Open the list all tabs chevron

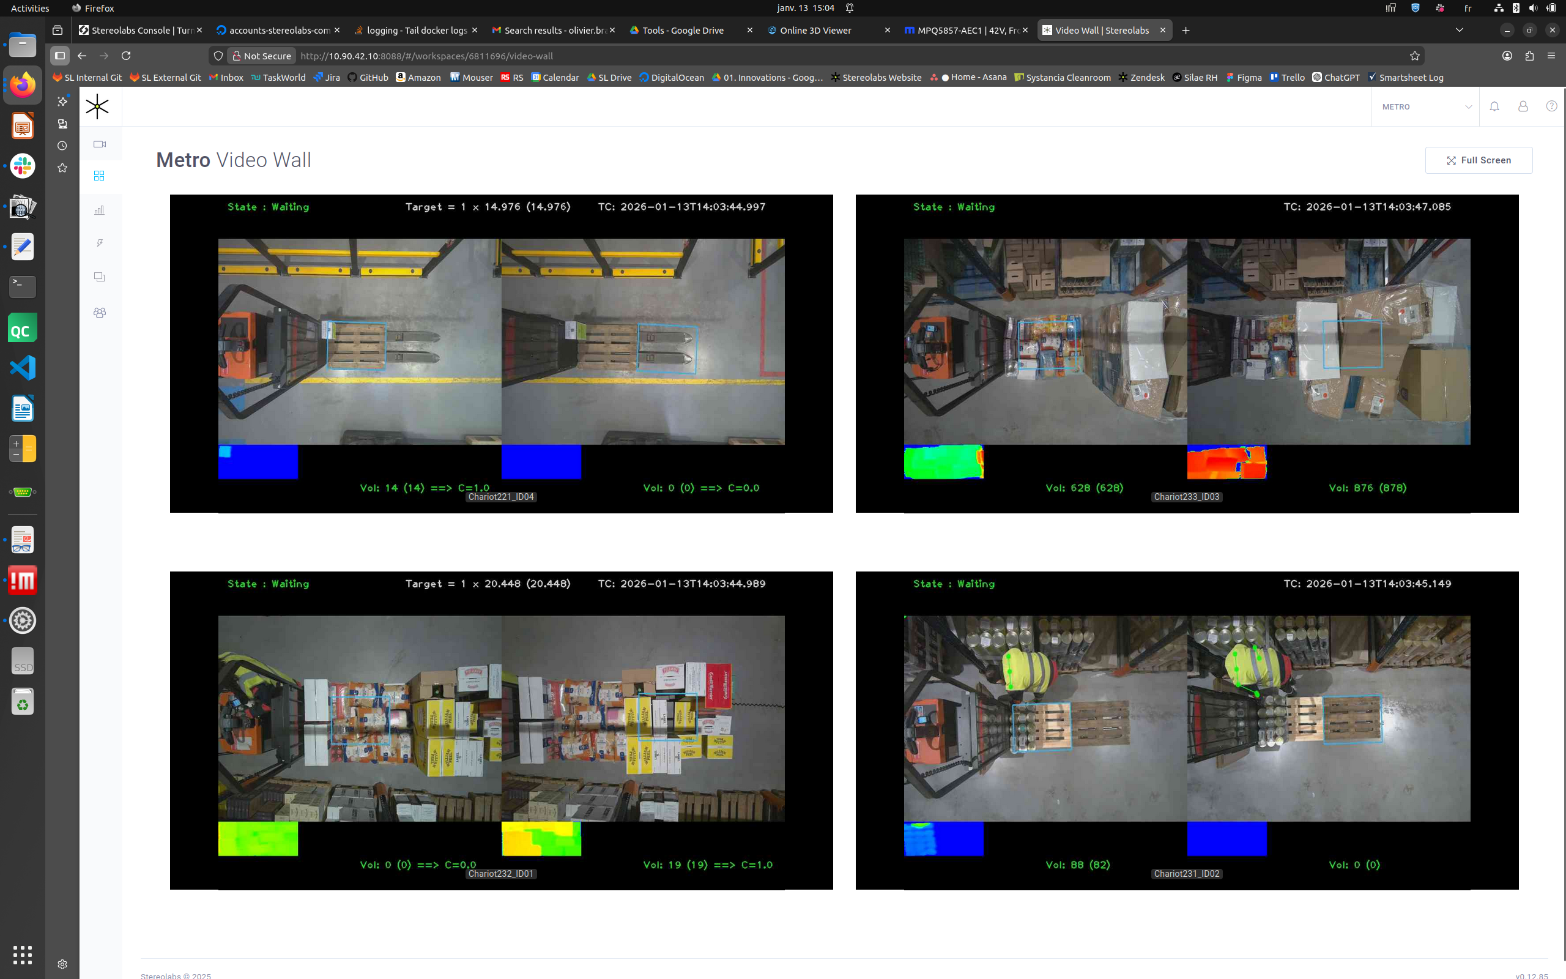[1458, 30]
